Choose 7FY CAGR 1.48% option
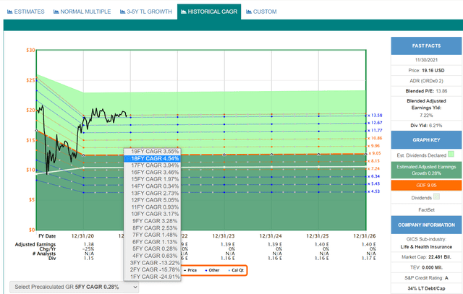This screenshot has width=463, height=294. point(152,235)
